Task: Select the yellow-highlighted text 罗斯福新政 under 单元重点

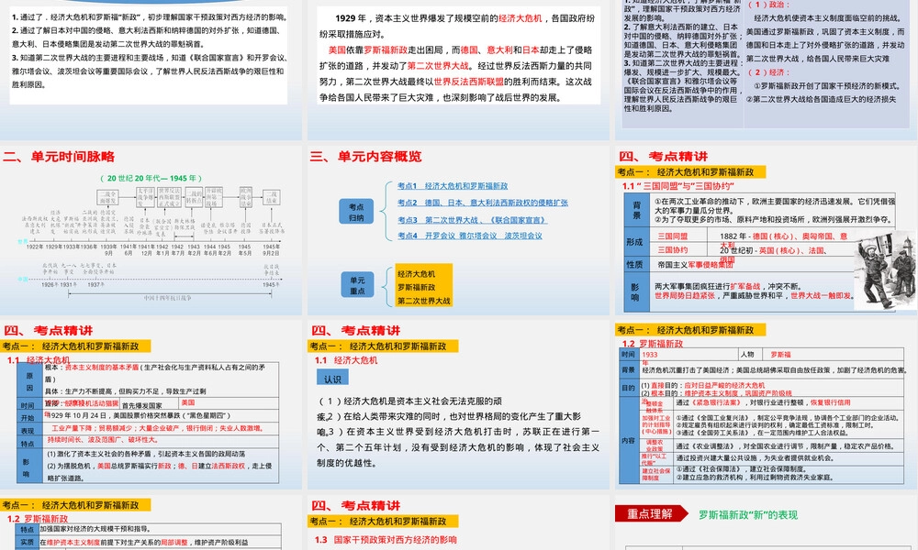Action: pos(416,288)
